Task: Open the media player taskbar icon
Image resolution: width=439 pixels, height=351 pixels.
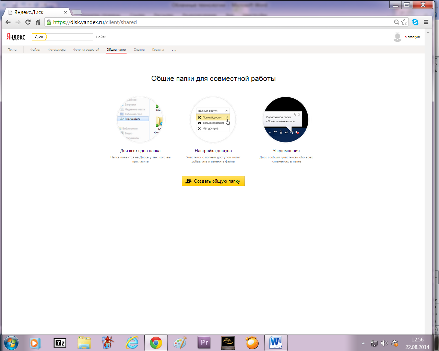Action: tap(35, 343)
